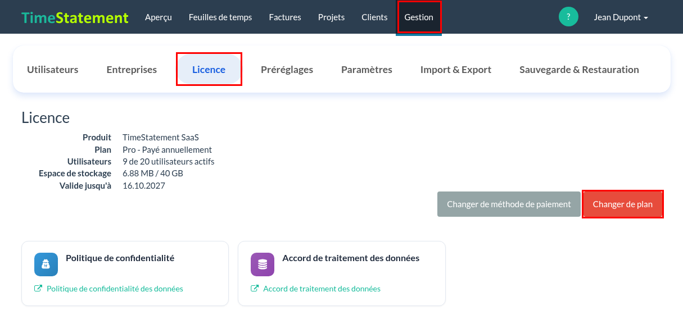683x333 pixels.
Task: Navigate to Projets
Action: tap(332, 17)
